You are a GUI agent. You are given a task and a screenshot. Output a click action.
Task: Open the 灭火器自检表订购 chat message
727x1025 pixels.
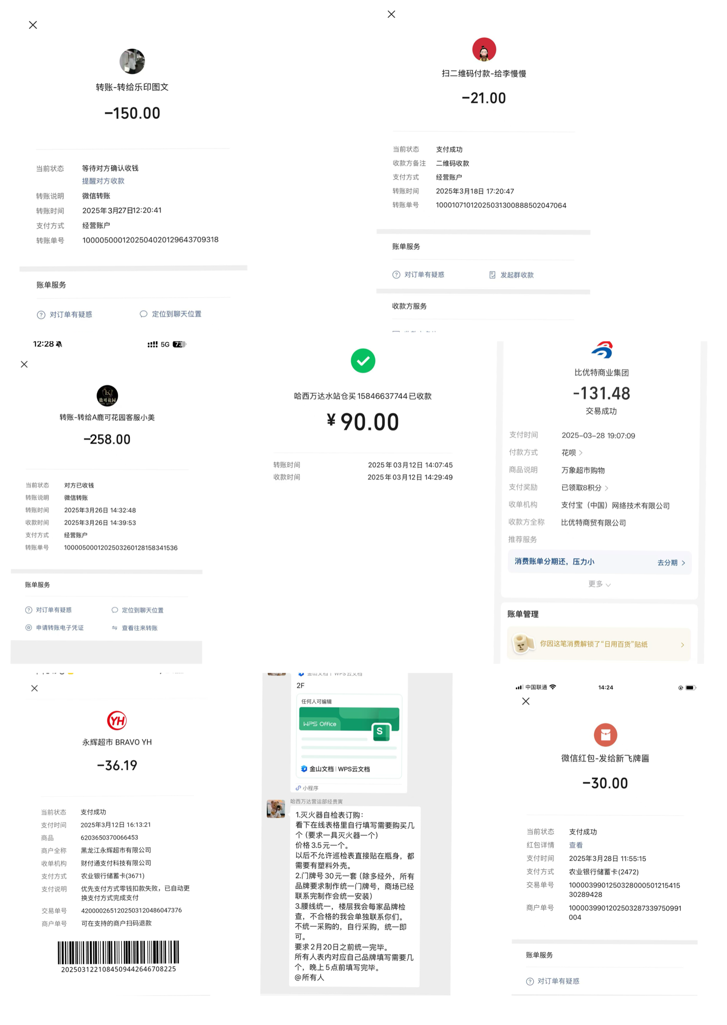click(354, 896)
